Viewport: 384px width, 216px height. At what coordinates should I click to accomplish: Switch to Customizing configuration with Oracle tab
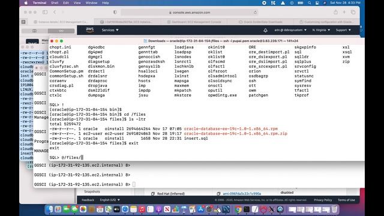pos(326,22)
